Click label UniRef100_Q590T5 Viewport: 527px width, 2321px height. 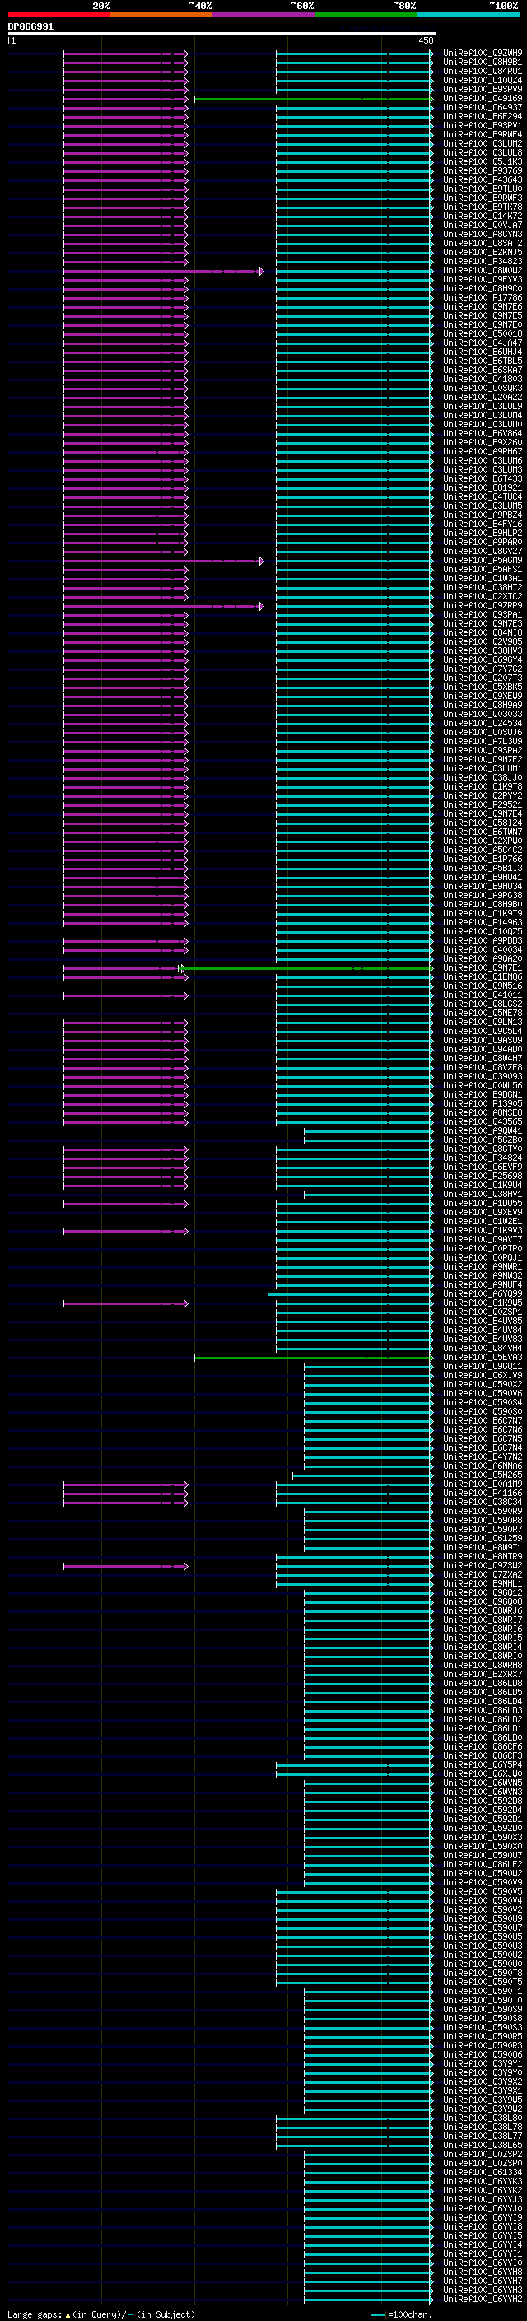click(483, 1983)
